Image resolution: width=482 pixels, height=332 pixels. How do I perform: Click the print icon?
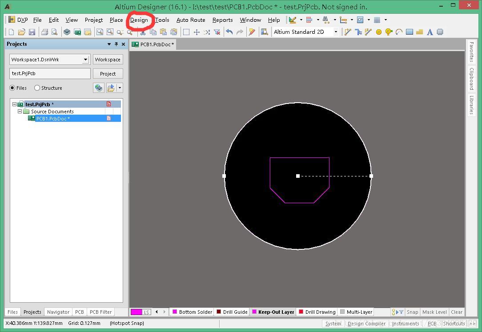click(44, 32)
